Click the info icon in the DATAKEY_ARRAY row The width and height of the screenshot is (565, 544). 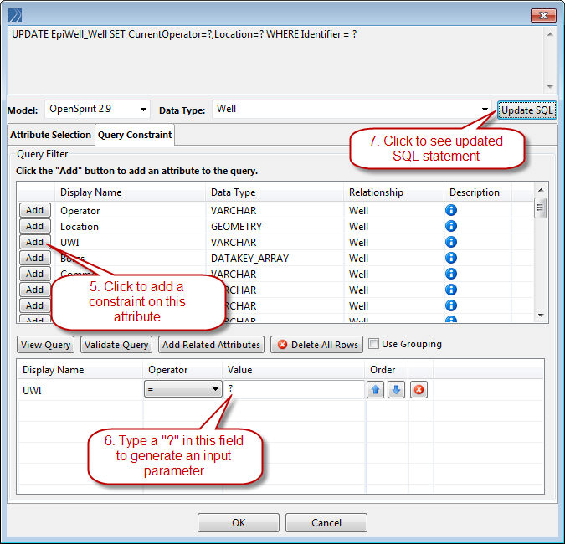451,258
